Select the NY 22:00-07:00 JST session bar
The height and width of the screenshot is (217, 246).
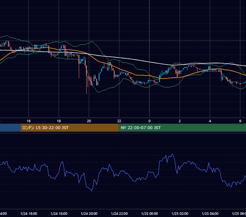coord(182,128)
